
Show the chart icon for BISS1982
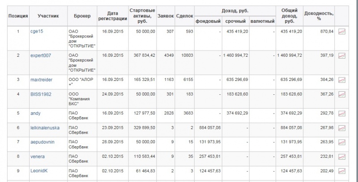341,94
